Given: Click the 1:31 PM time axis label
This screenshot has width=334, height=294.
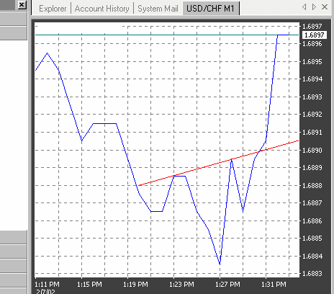Looking at the screenshot, I should coord(274,285).
